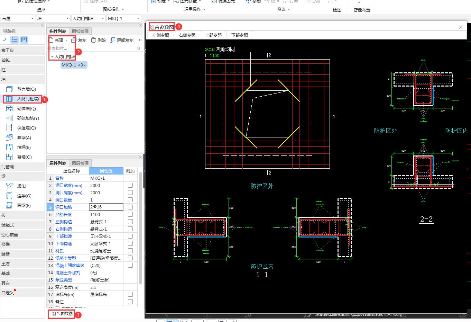Select the 暗梁(A) hidden beam icon
The height and width of the screenshot is (322, 471).
click(x=9, y=138)
